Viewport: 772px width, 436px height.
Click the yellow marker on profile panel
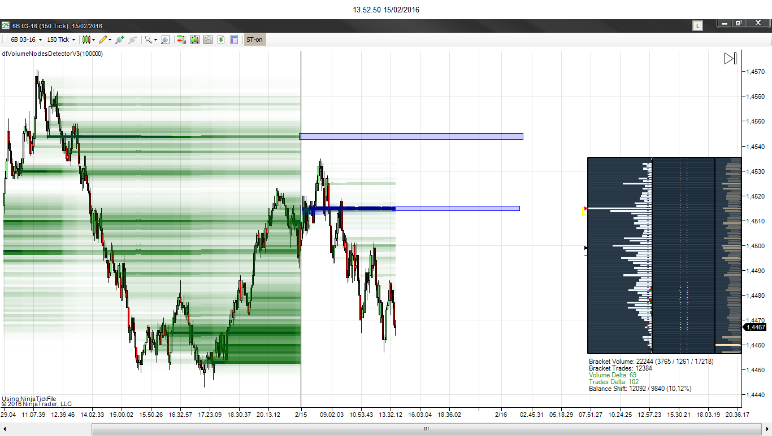(x=584, y=211)
